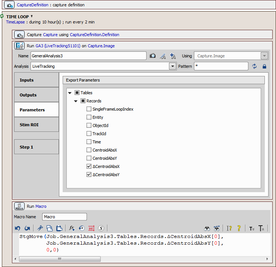Open find and replace binoculars icon
The width and height of the screenshot is (276, 267).
coord(217,228)
